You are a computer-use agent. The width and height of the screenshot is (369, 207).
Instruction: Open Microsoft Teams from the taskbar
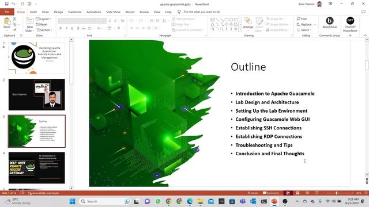tap(242, 201)
